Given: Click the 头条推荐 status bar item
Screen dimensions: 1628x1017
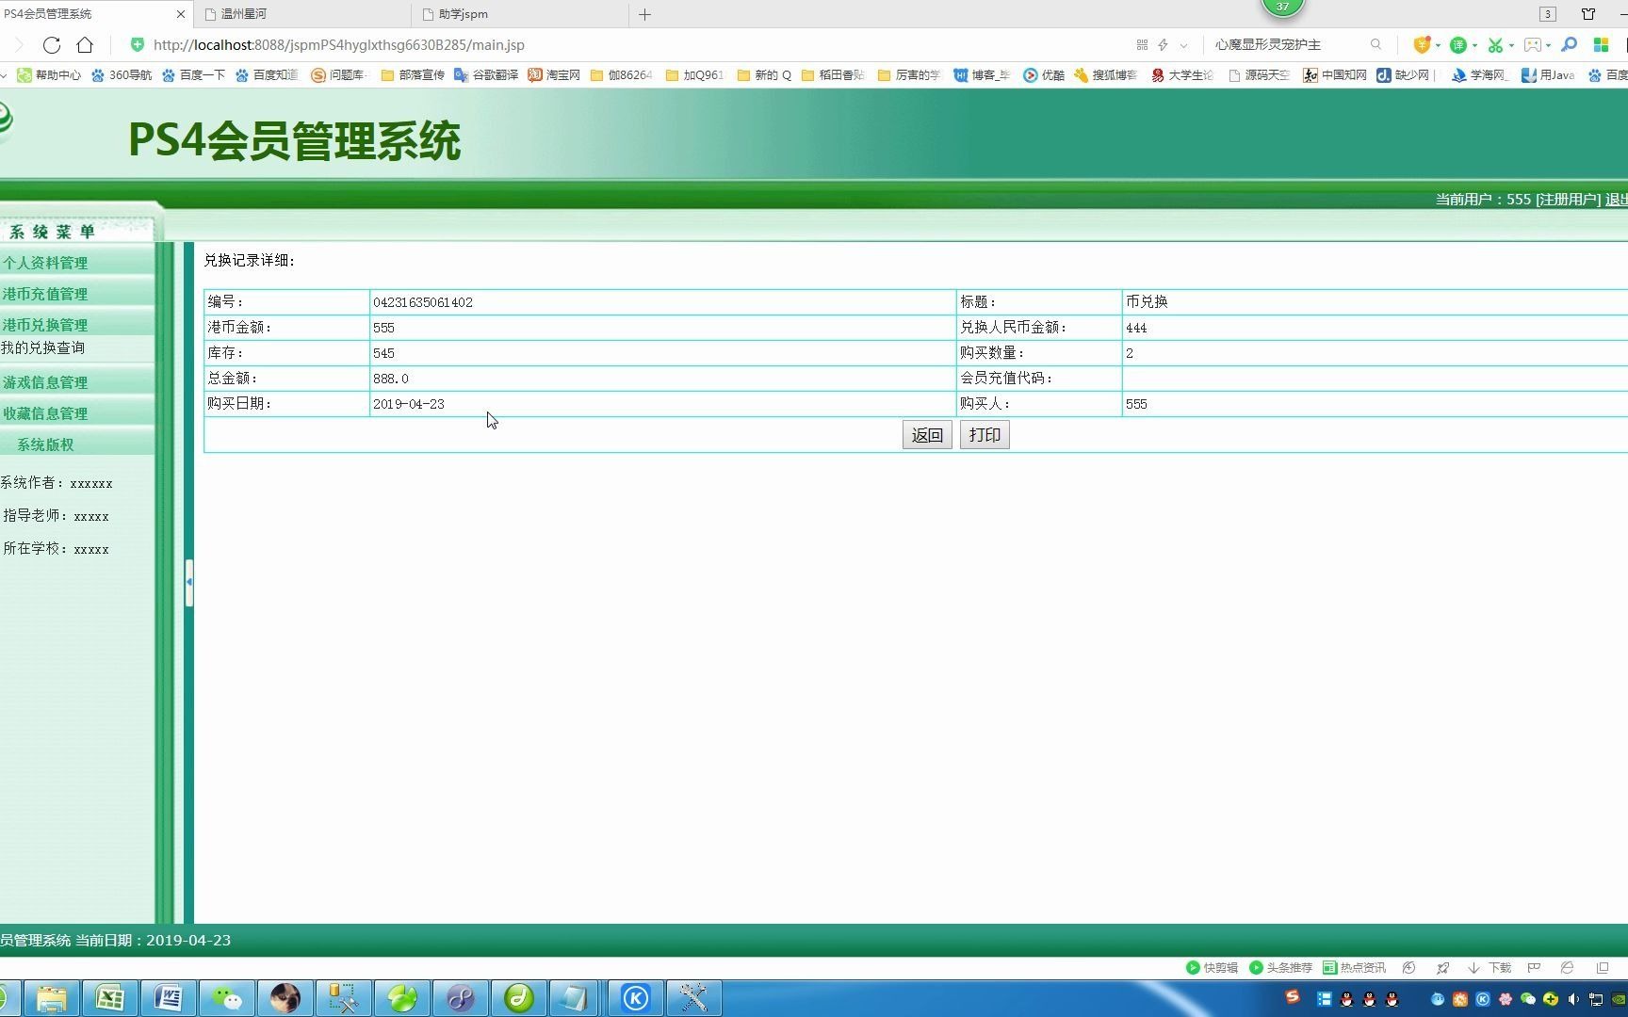Looking at the screenshot, I should [1280, 967].
